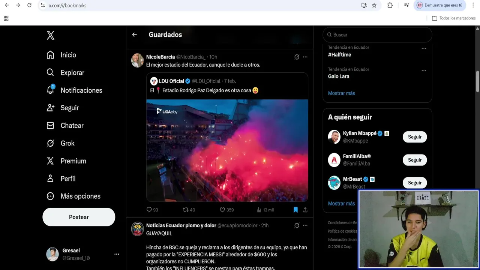Follow Kylian Mbappé
480x270 pixels.
point(415,137)
